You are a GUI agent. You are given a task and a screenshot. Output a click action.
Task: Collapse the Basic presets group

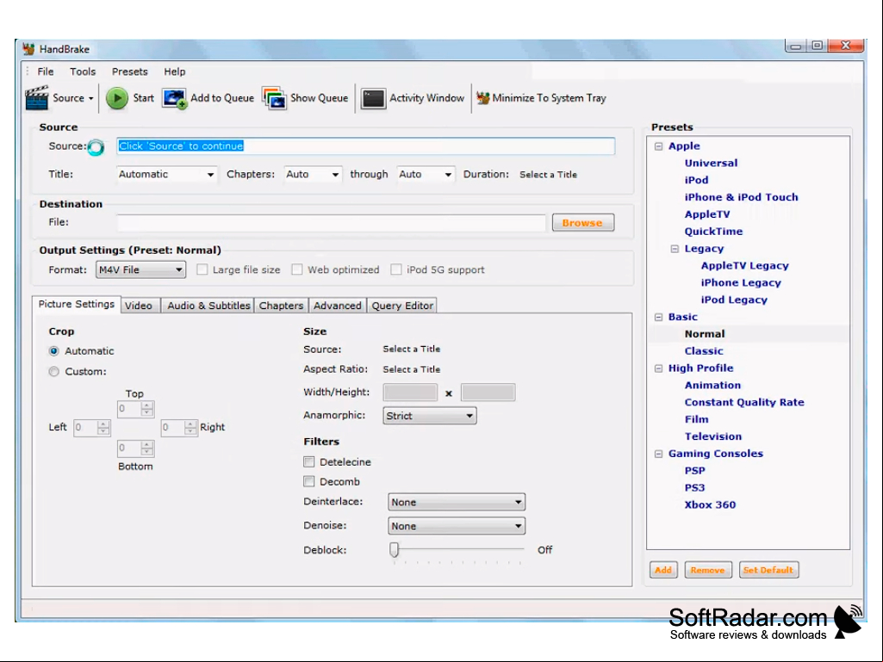coord(658,317)
